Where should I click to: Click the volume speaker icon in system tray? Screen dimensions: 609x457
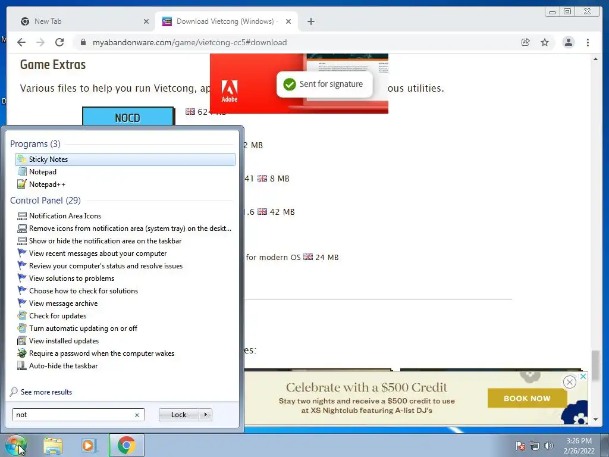point(548,446)
